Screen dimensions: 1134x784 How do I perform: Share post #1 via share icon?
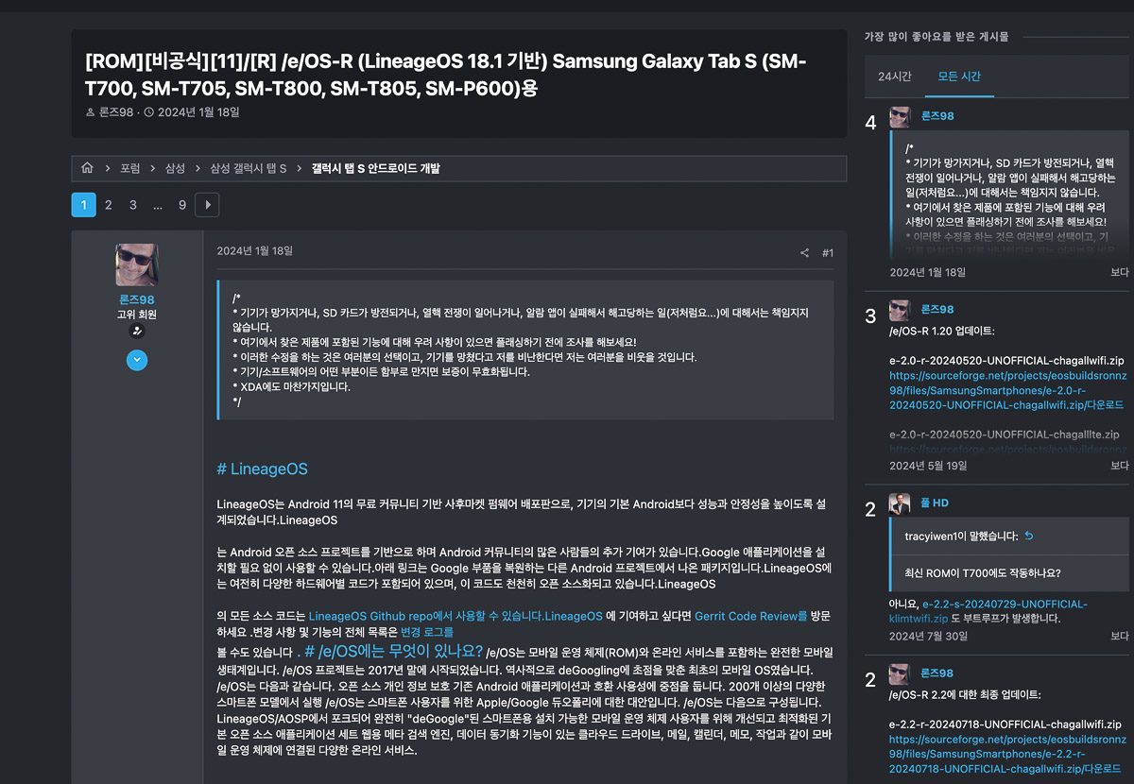tap(804, 253)
